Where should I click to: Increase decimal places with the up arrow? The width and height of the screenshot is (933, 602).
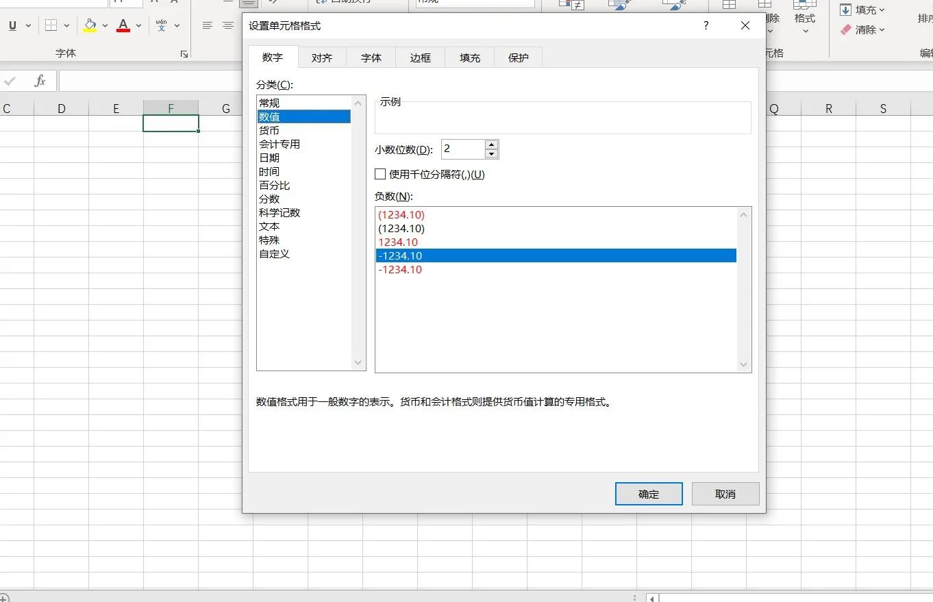(x=491, y=145)
